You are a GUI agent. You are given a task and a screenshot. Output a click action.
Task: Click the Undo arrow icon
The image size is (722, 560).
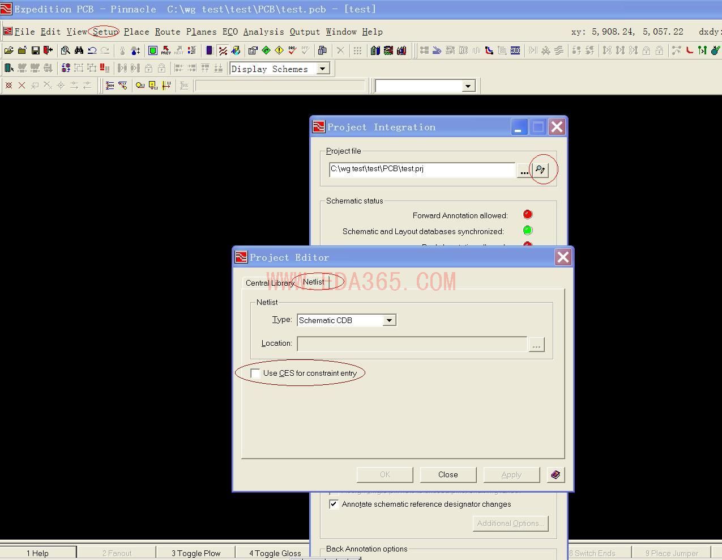92,50
